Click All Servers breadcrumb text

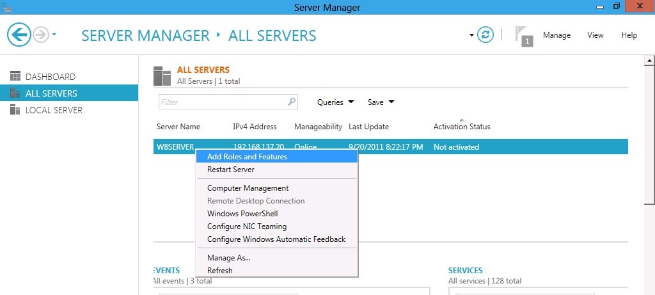272,36
